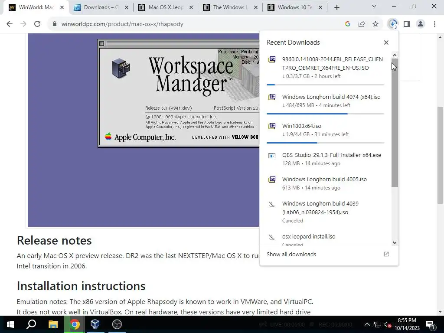Viewport: 444px width, 333px height.
Task: Open VirtualBox from the taskbar
Action: click(95, 324)
